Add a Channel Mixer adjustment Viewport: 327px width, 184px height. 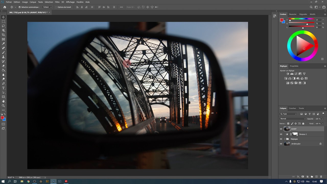[x=302, y=78]
